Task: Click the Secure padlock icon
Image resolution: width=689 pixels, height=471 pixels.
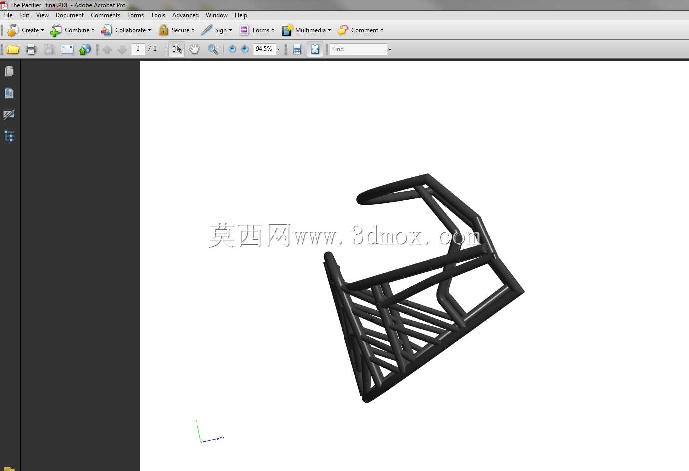Action: click(163, 30)
